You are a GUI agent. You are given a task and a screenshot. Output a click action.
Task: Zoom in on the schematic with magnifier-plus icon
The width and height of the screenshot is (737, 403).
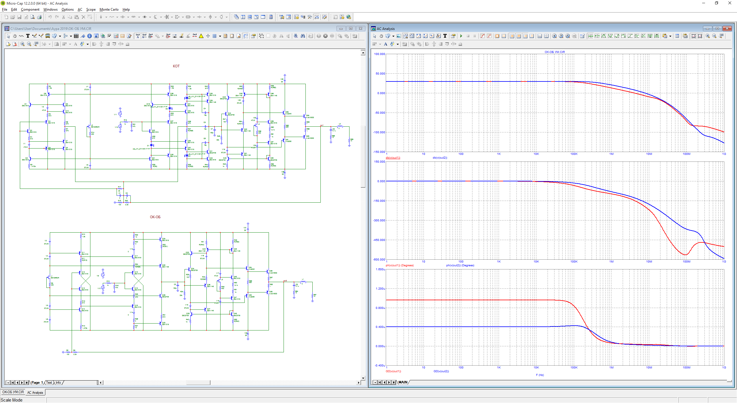(x=22, y=44)
